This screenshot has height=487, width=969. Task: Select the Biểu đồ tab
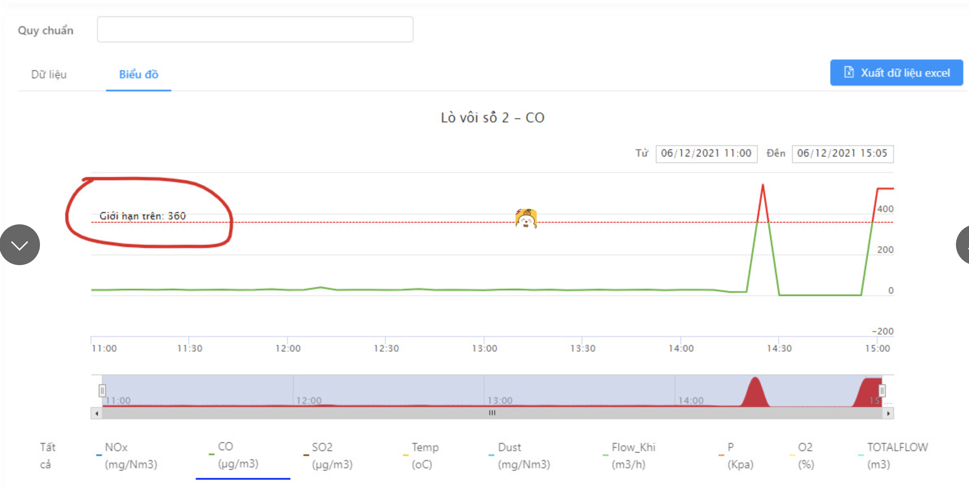139,74
